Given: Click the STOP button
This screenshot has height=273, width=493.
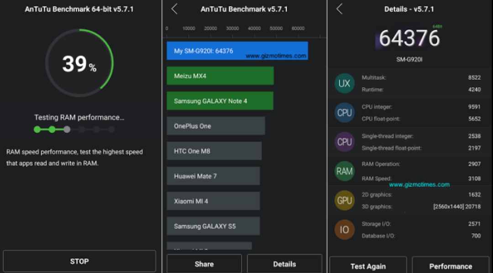Looking at the screenshot, I should coord(79,261).
